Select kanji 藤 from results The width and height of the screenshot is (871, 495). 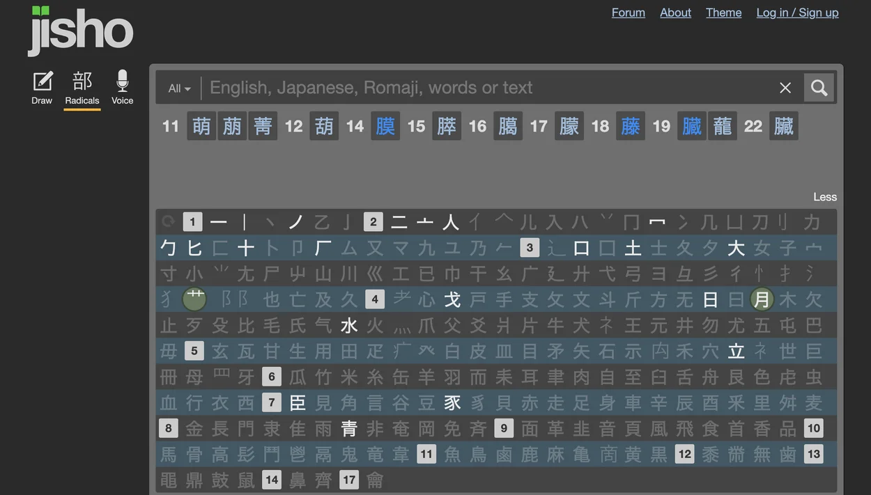pos(631,126)
